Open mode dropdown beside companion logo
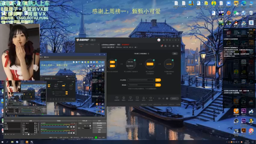The height and width of the screenshot is (144, 256). tap(93, 40)
